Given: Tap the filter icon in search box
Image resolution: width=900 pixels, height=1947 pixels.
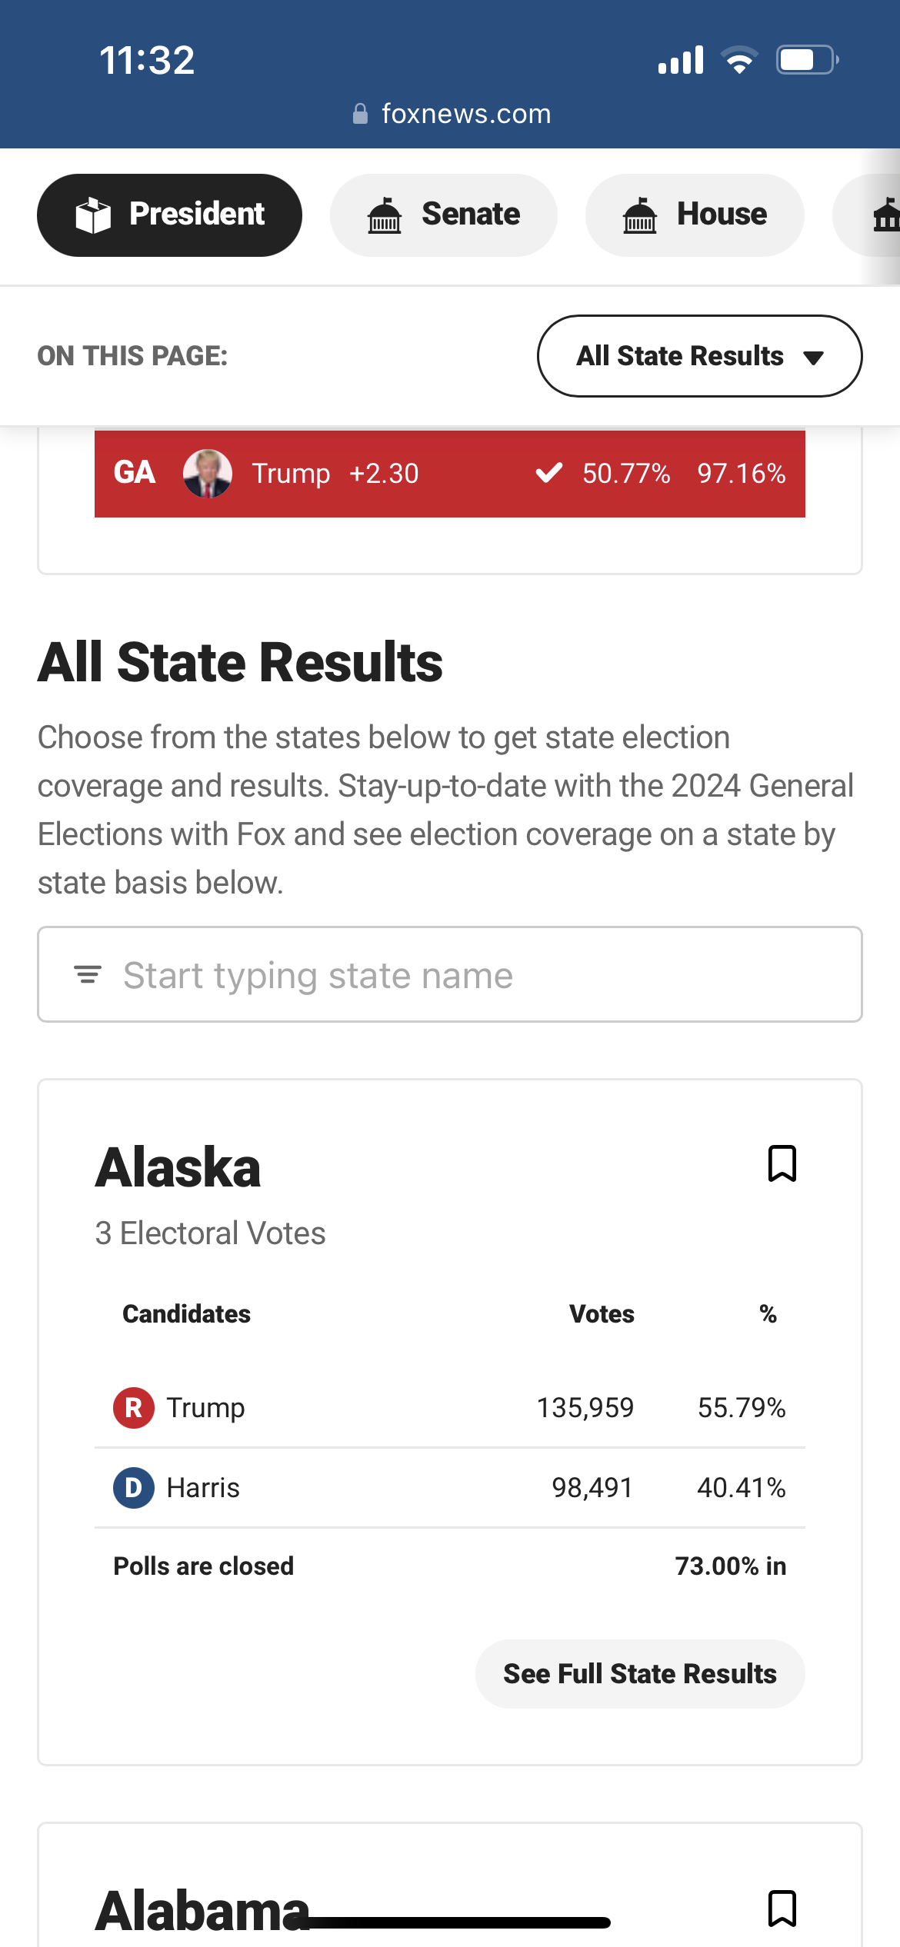Looking at the screenshot, I should pos(88,975).
